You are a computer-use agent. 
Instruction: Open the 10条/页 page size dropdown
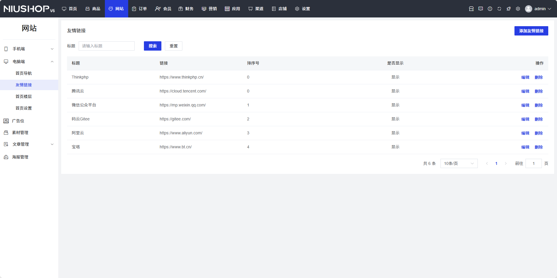459,163
